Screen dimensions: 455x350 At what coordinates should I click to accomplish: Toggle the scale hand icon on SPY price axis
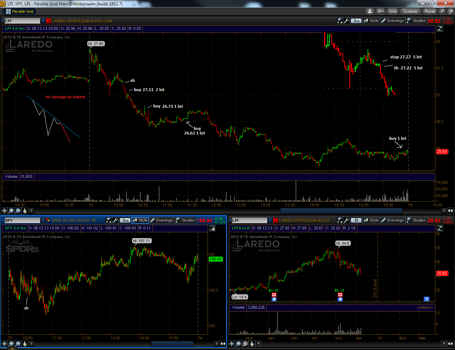pyautogui.click(x=212, y=228)
